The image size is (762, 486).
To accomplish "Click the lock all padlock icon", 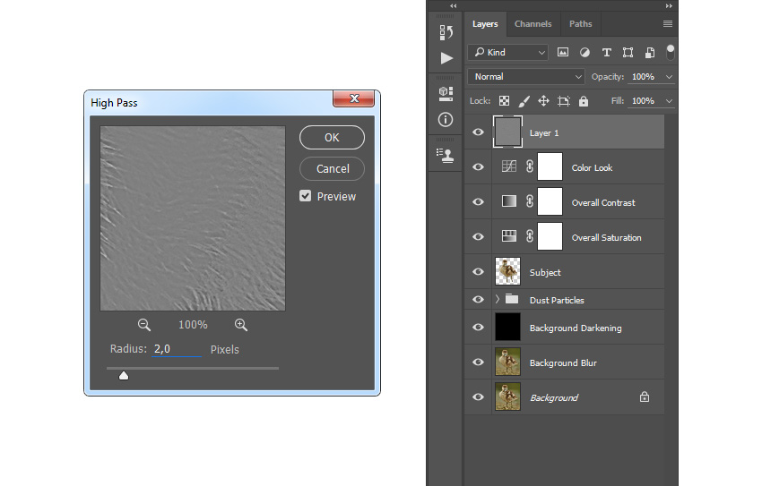I will (x=584, y=101).
